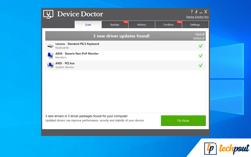Open help via the question mark icon
Screen dimensions: 251x157
(x=192, y=12)
